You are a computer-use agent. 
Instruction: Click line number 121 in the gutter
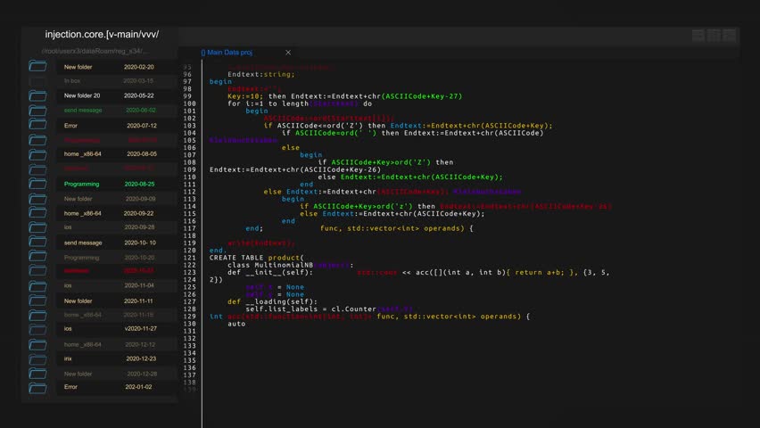pyautogui.click(x=189, y=258)
